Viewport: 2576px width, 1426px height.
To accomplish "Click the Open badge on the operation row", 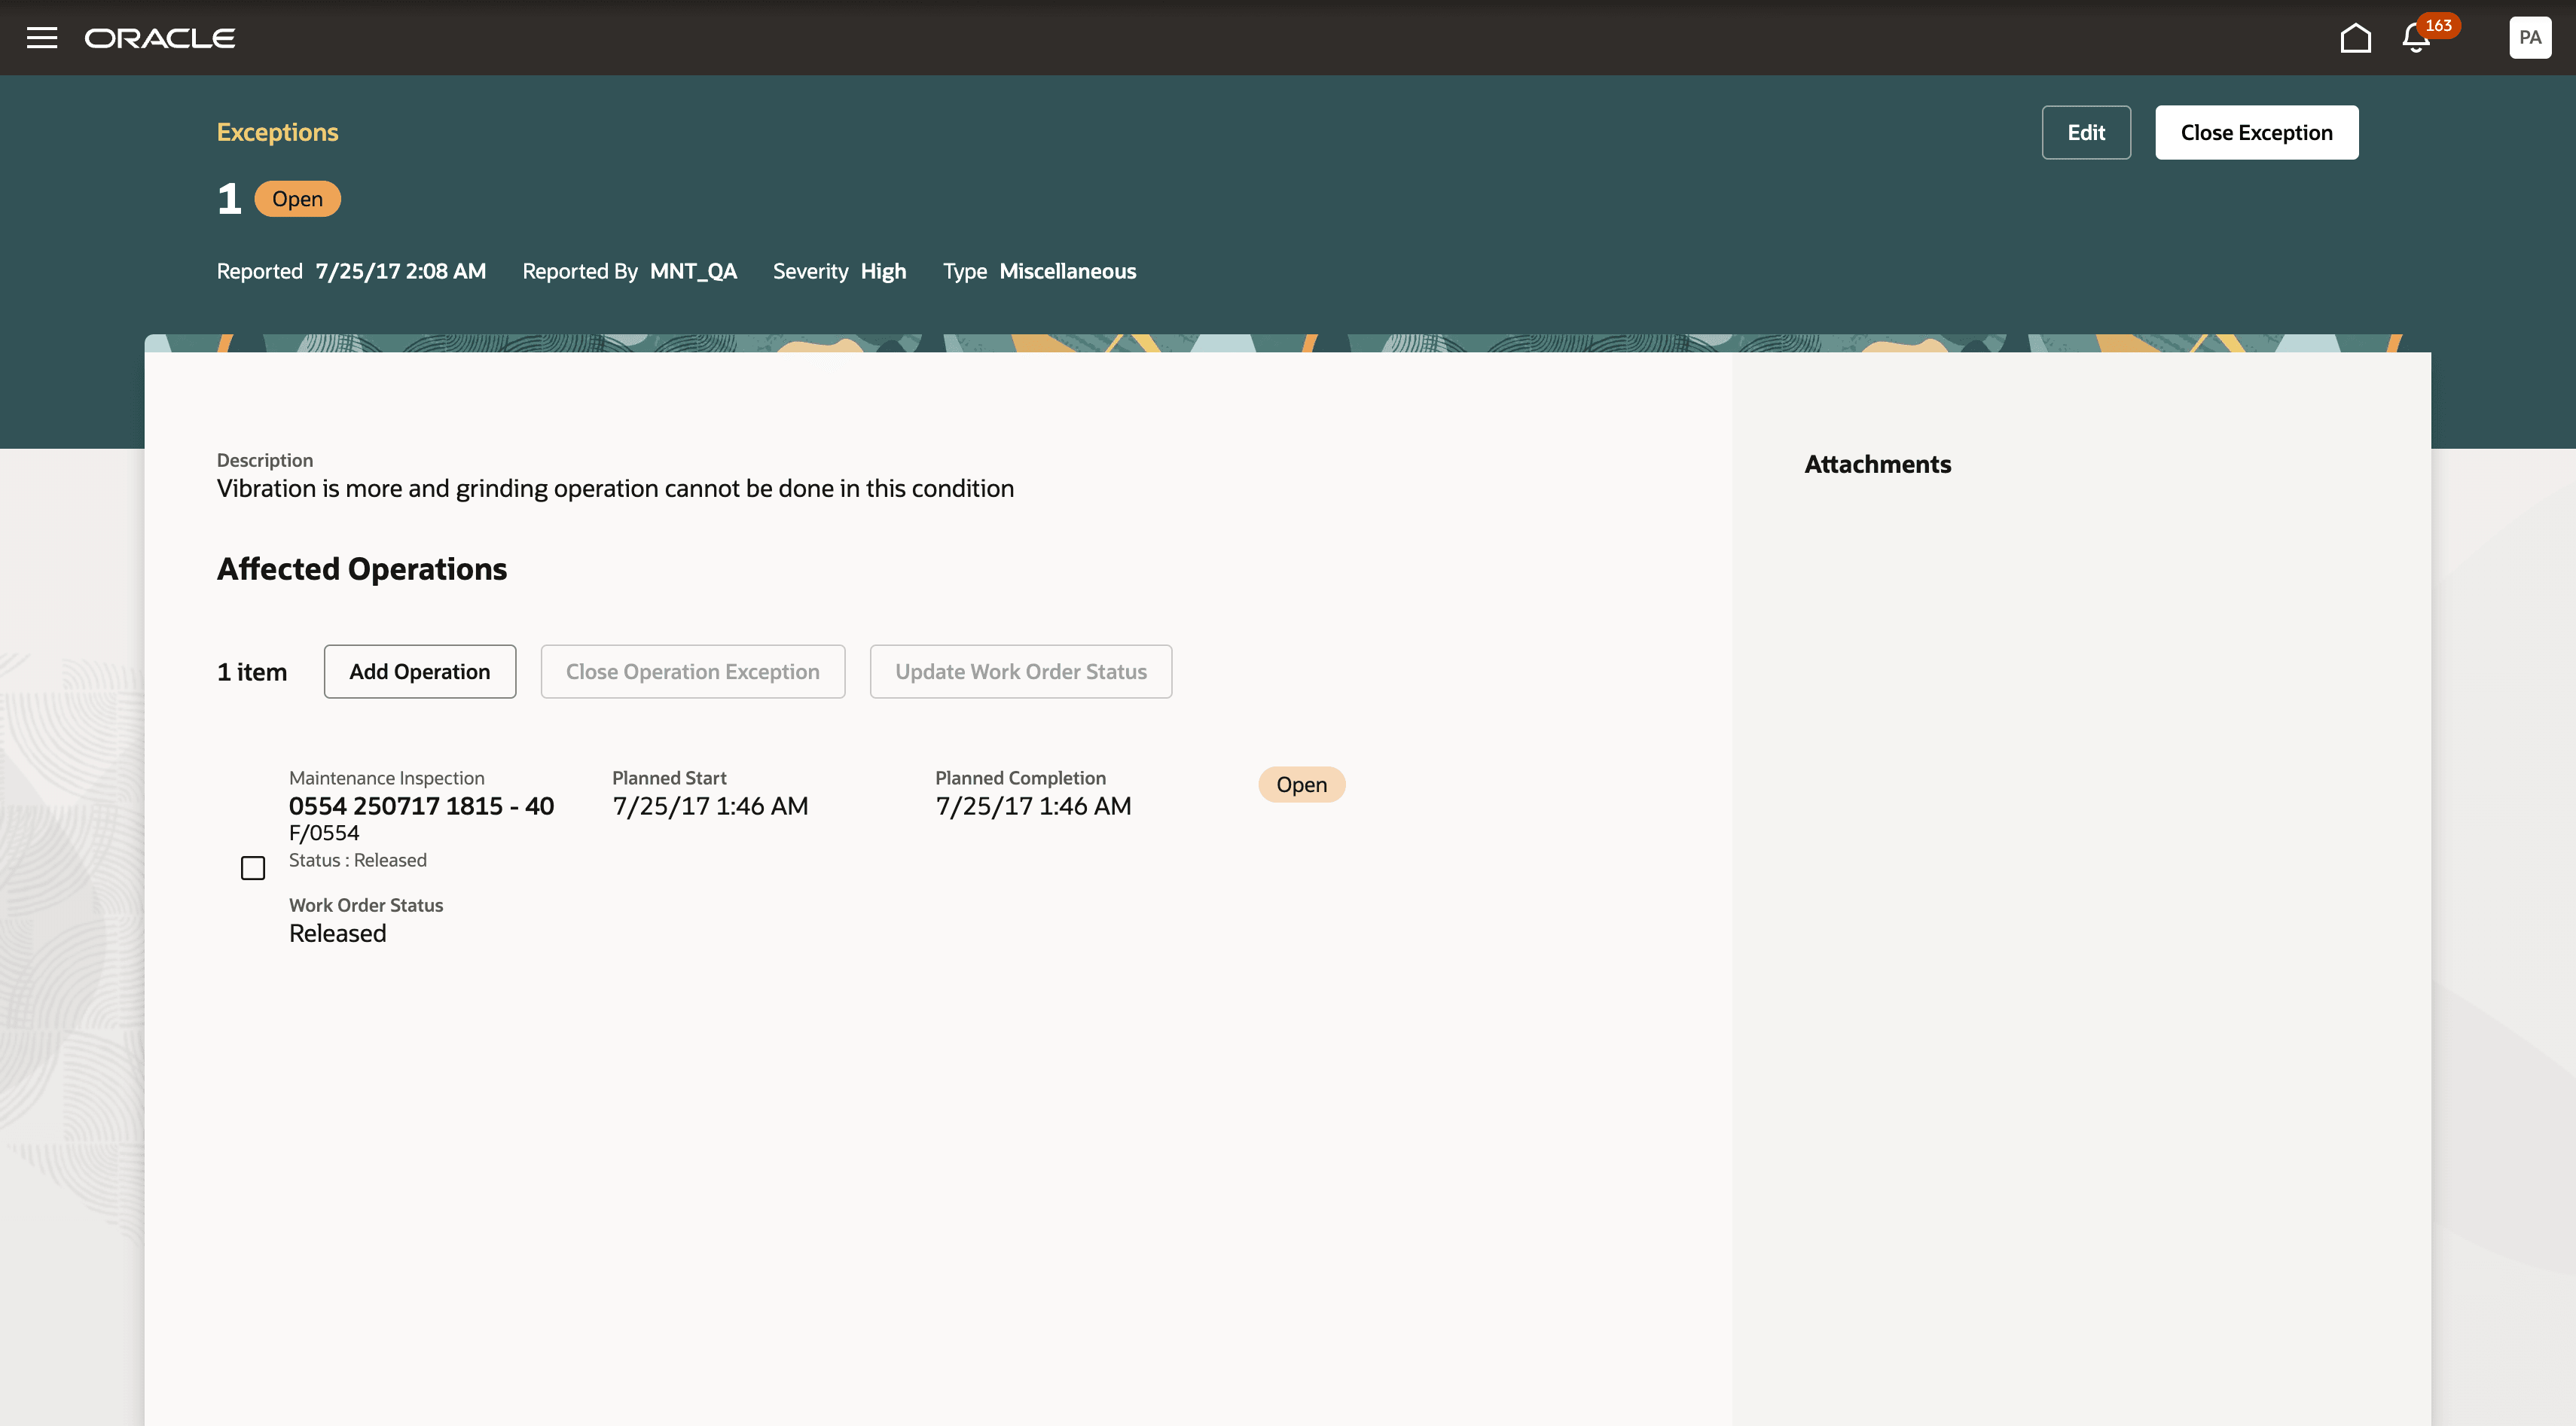I will pyautogui.click(x=1301, y=785).
